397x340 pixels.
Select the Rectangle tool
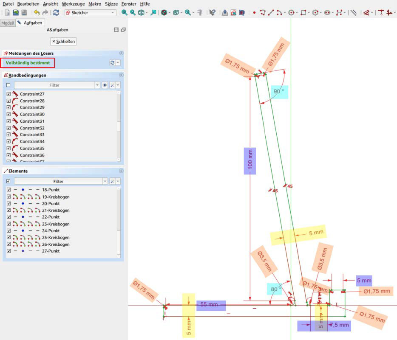click(x=304, y=13)
